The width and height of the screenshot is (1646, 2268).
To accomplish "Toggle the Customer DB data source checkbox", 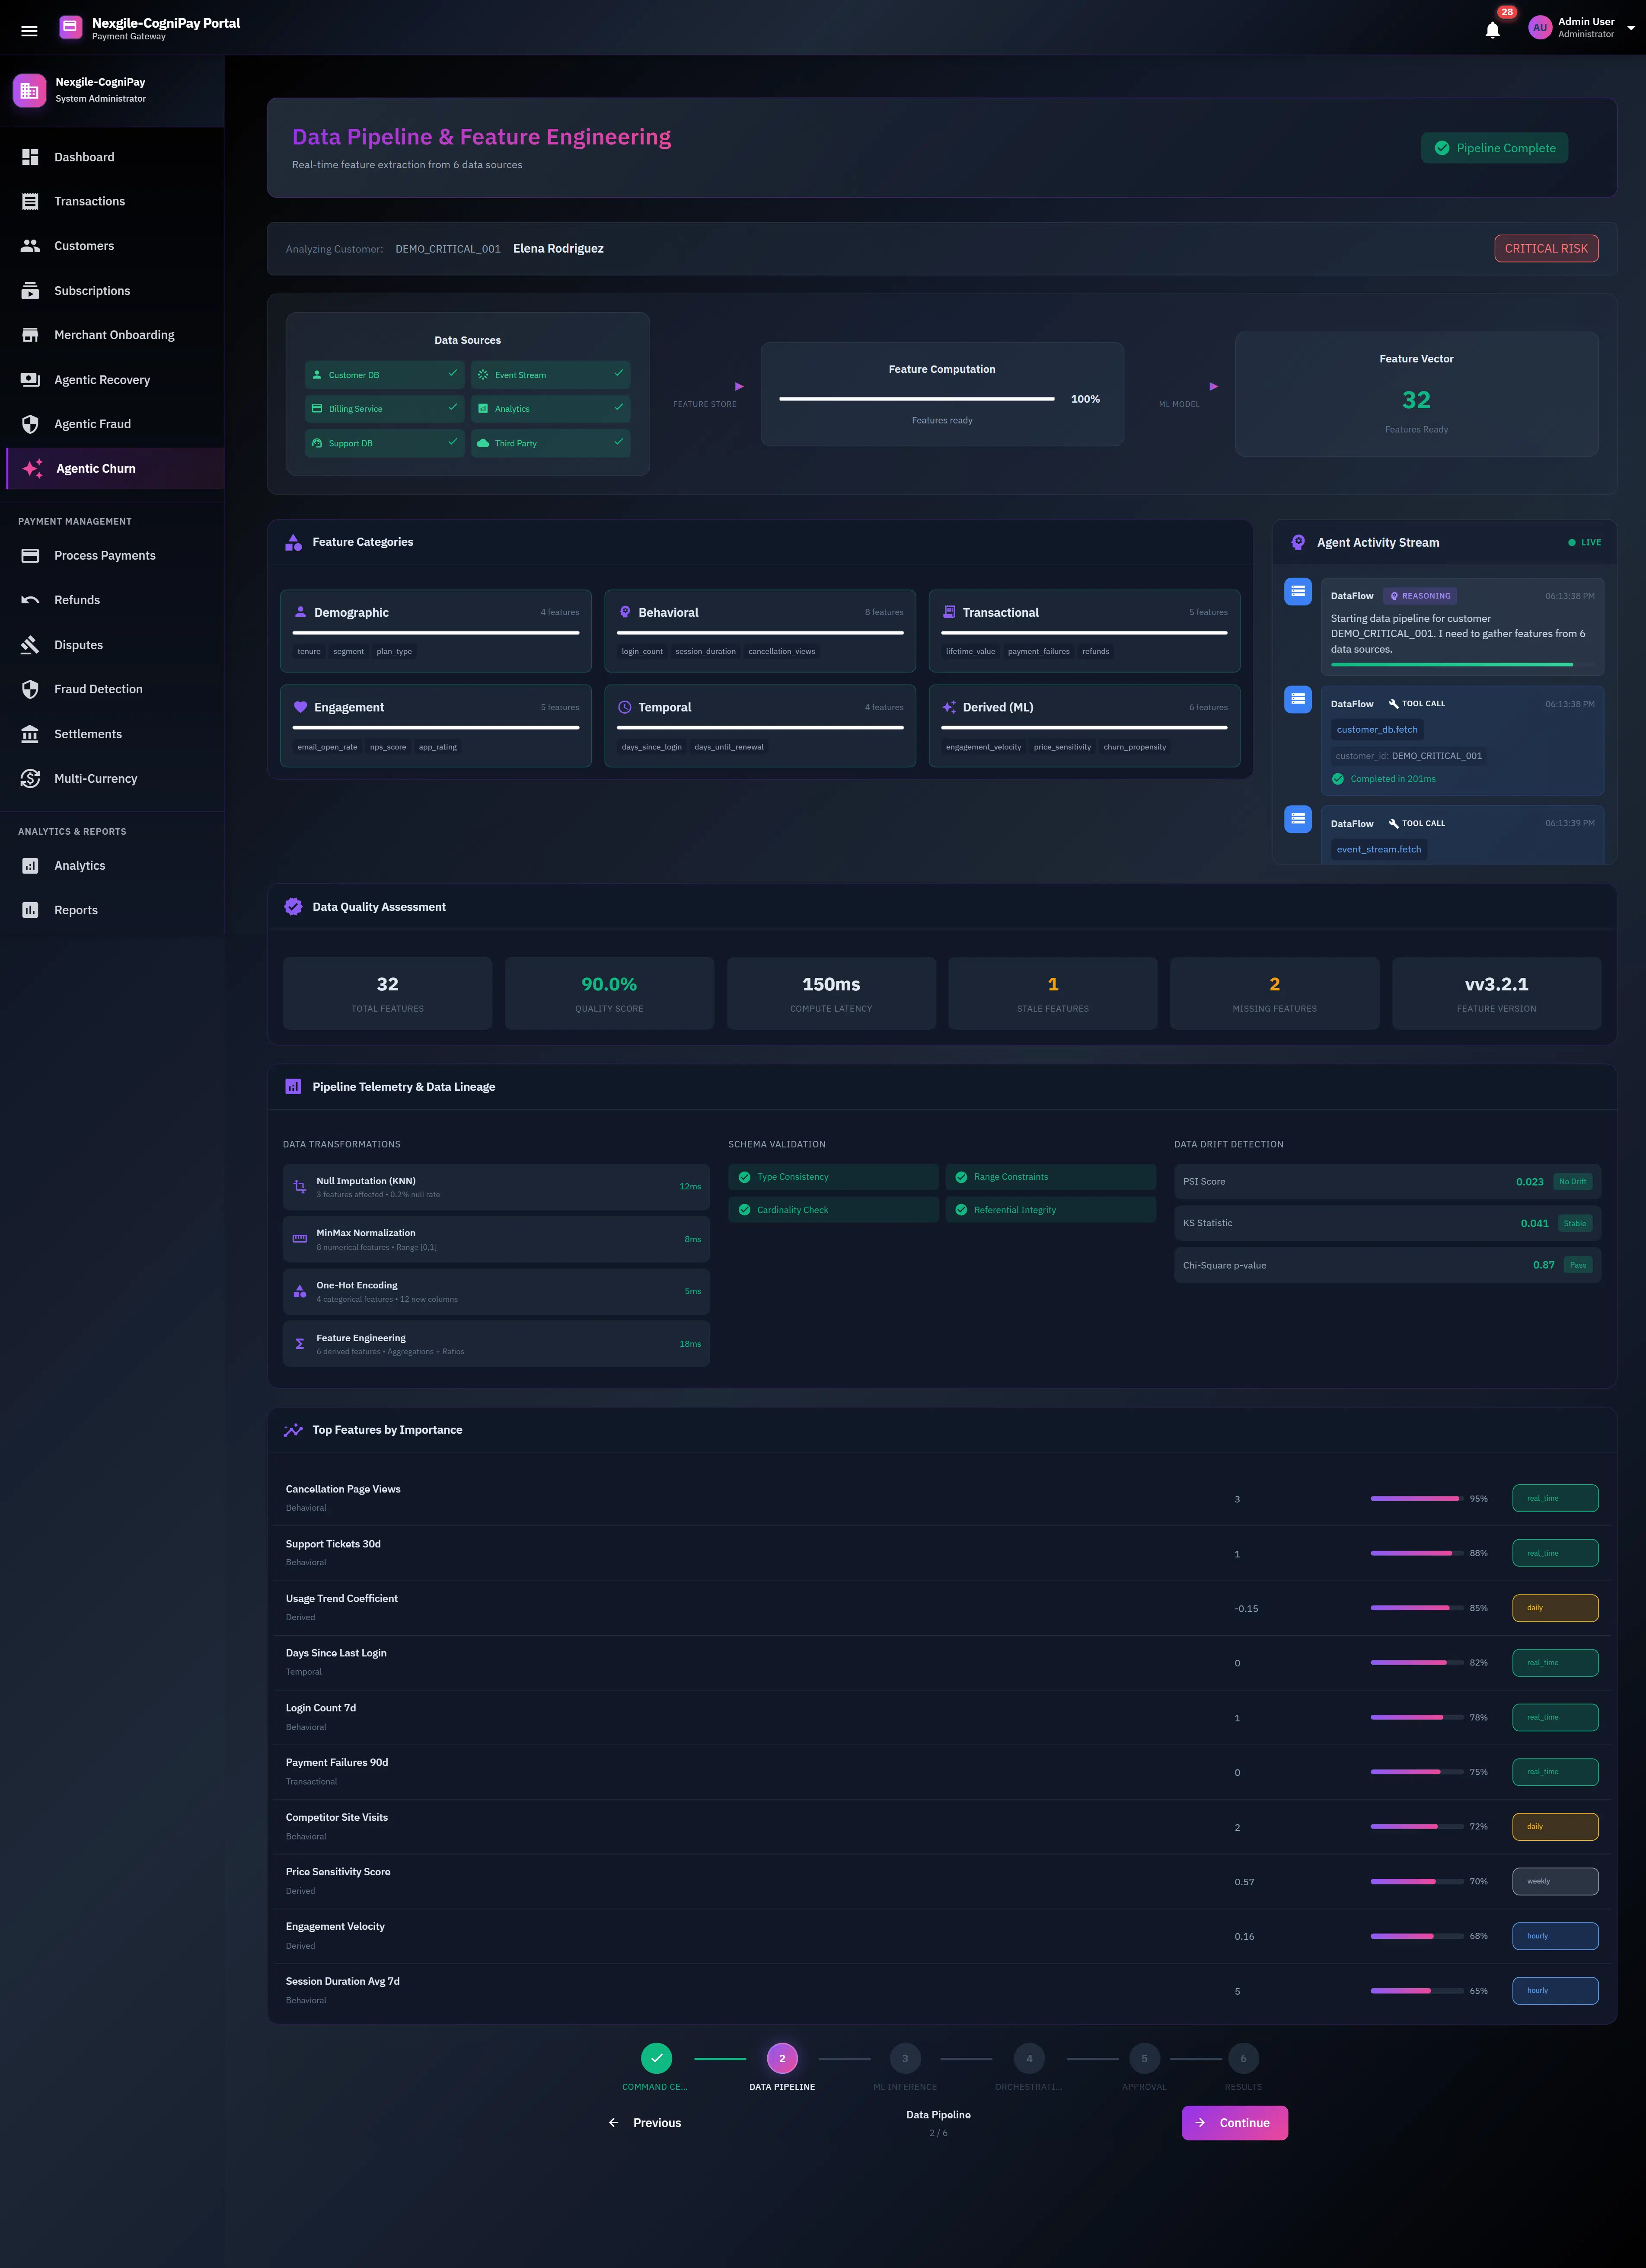I will (452, 374).
